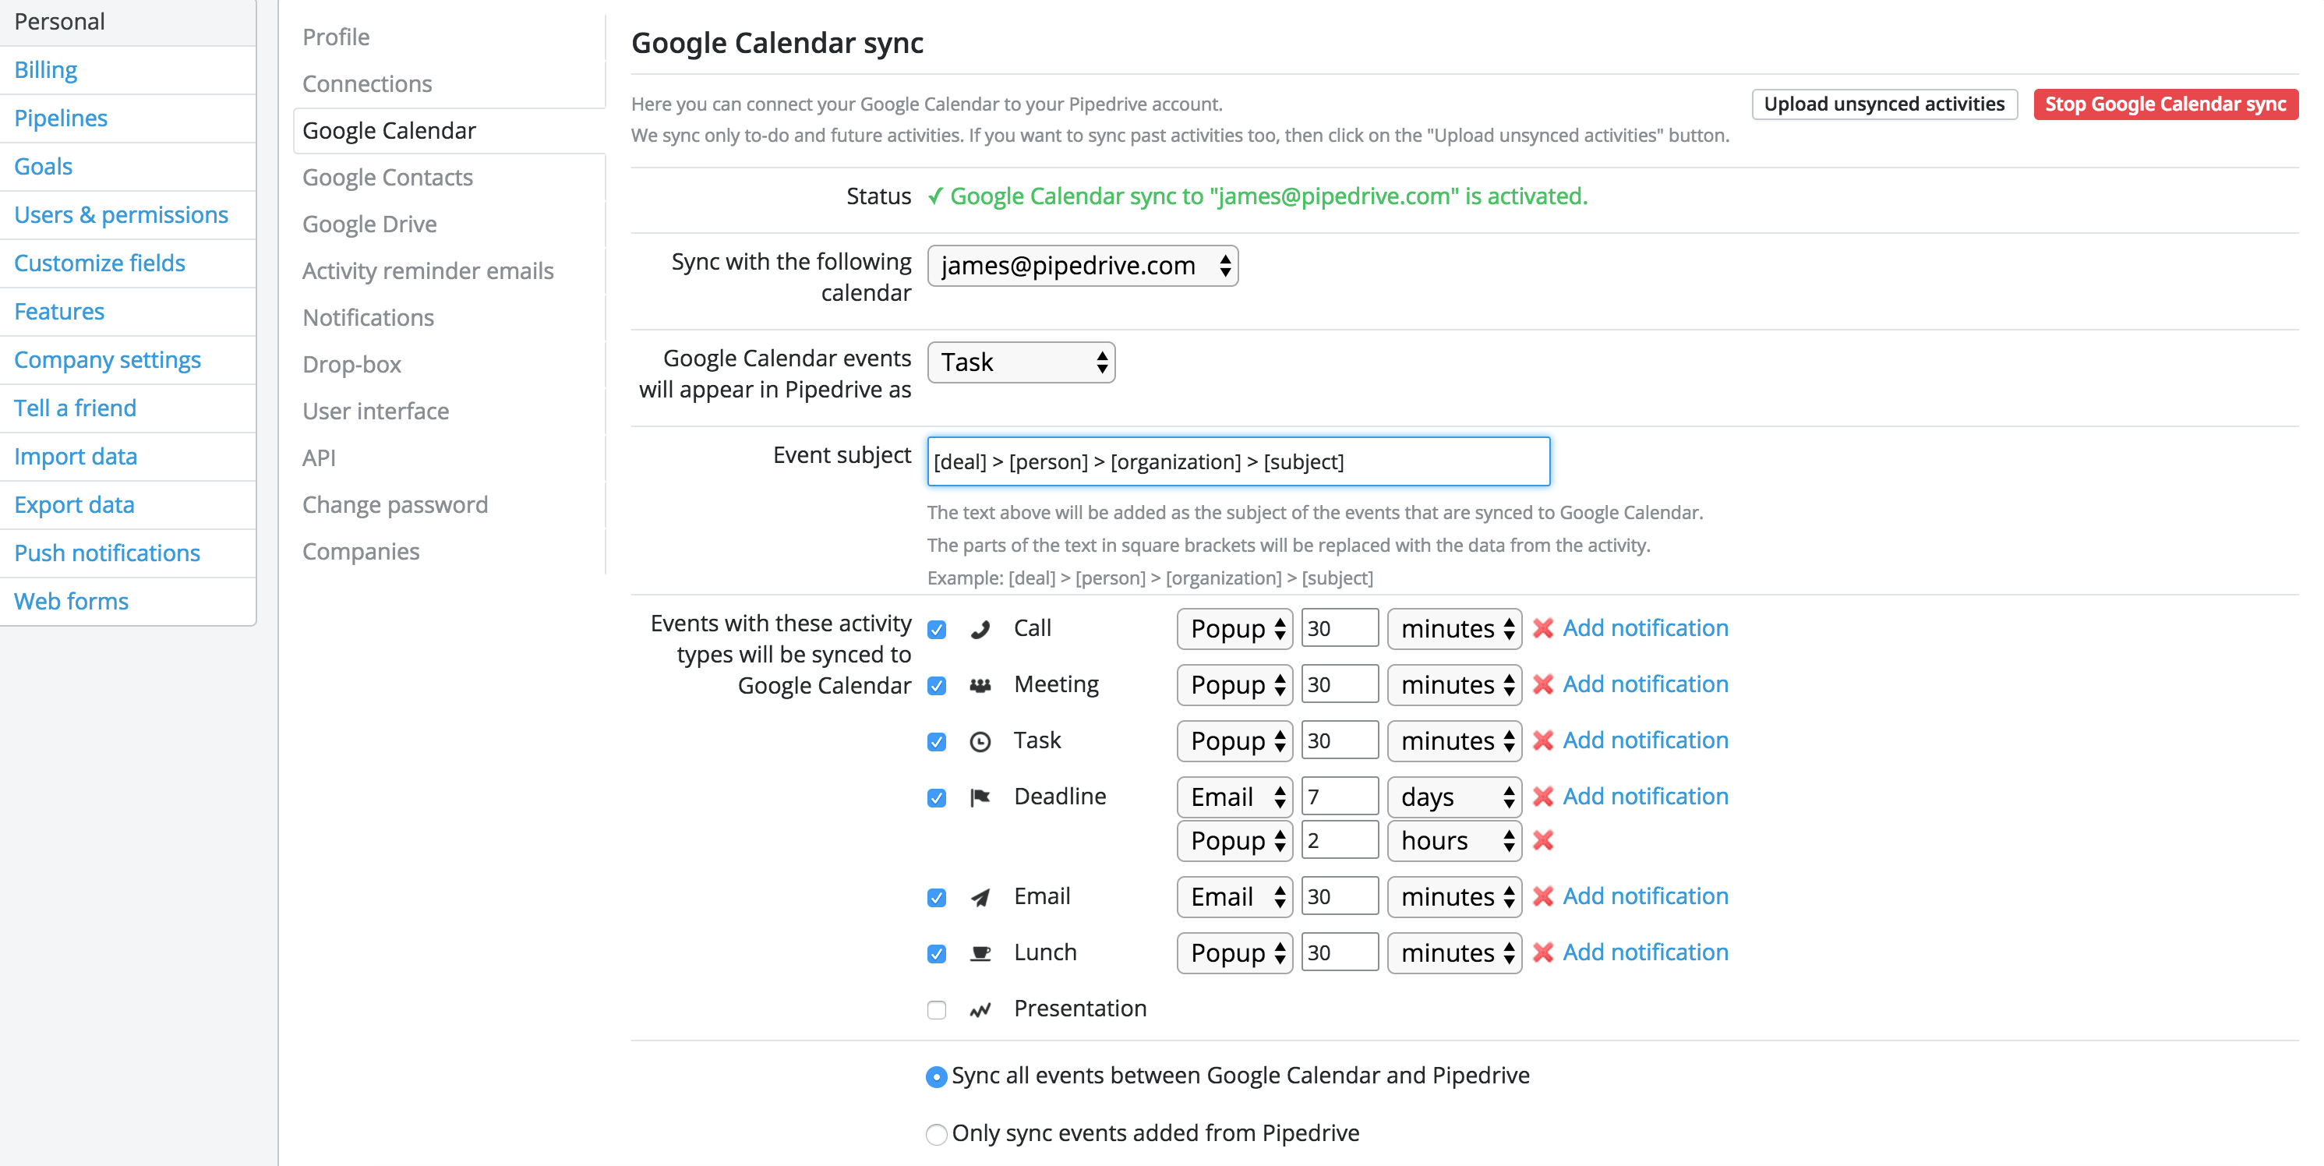Viewport: 2324px width, 1166px height.
Task: Remove the Call notification with red X
Action: click(x=1543, y=628)
